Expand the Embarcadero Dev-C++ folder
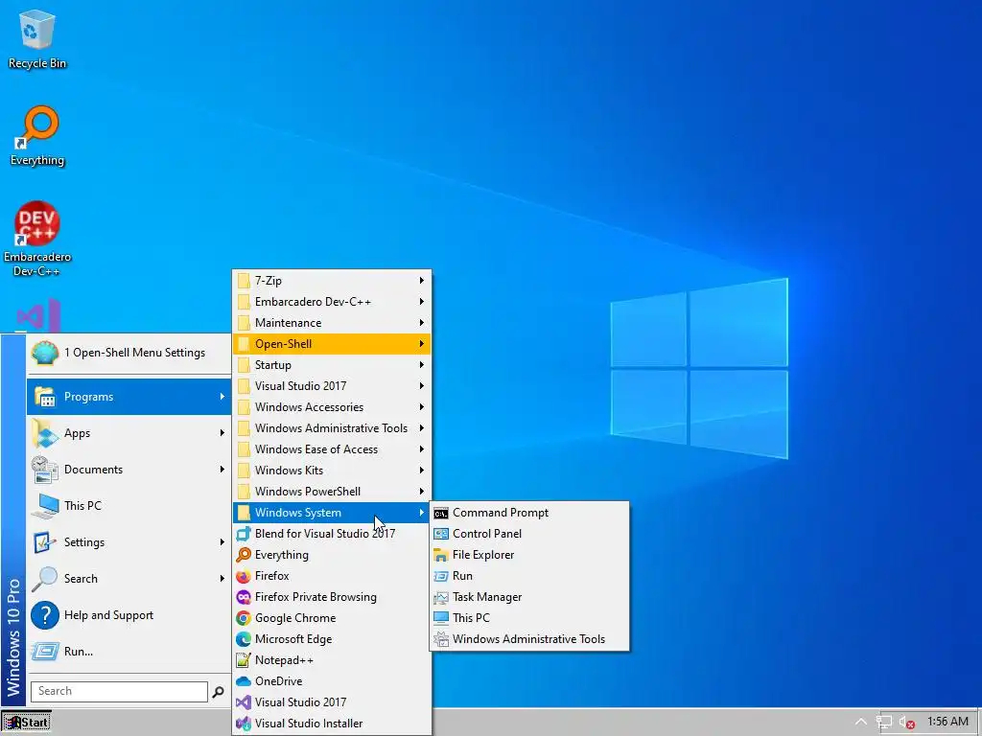 point(332,302)
